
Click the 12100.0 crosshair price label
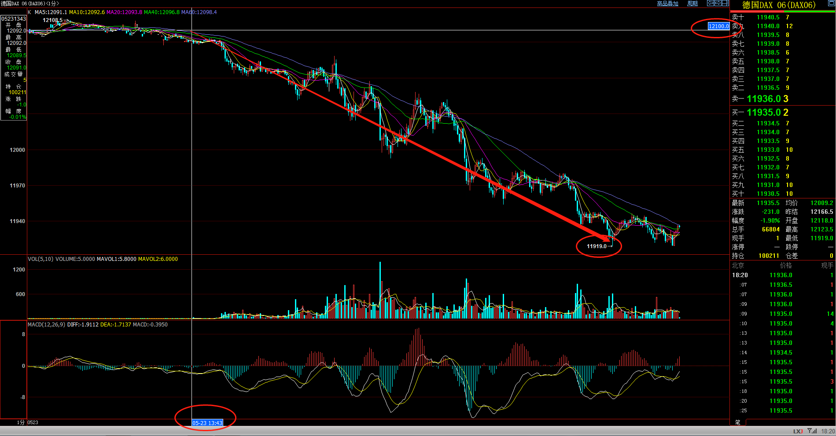pos(718,26)
